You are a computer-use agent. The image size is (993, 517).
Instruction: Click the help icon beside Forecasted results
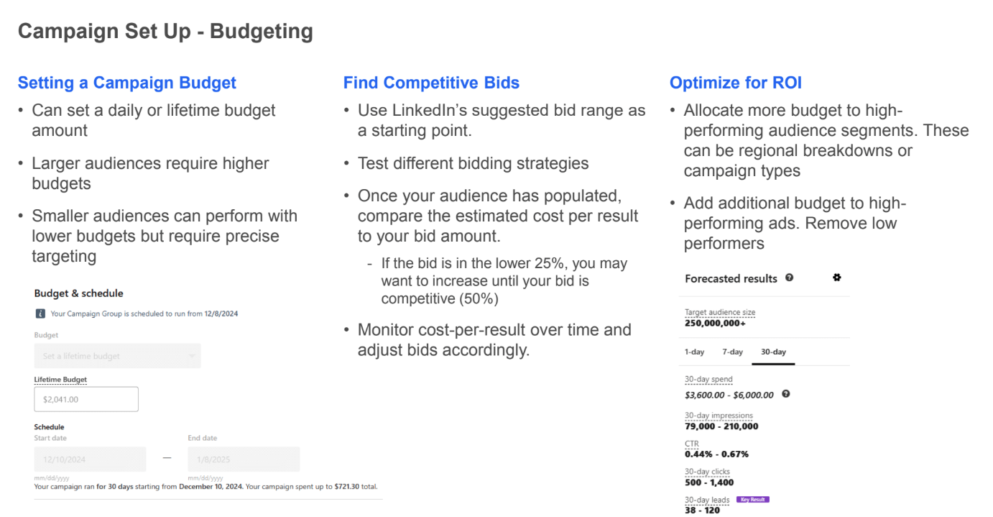[790, 278]
